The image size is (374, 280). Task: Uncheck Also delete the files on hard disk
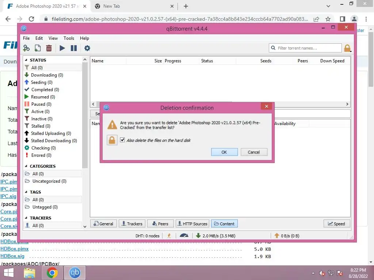[x=122, y=140]
